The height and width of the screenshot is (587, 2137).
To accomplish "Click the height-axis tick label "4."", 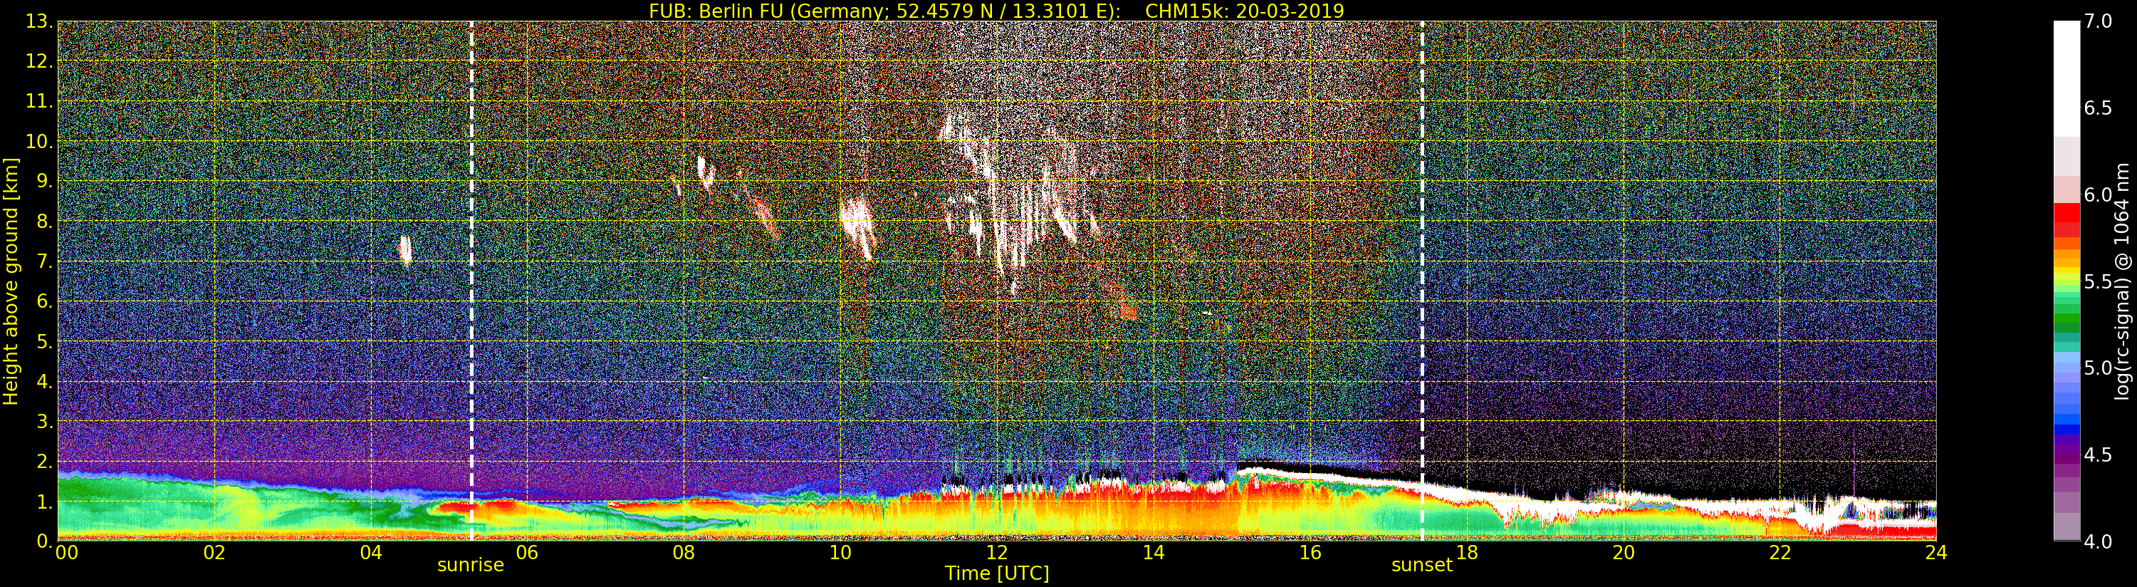I will pos(44,382).
